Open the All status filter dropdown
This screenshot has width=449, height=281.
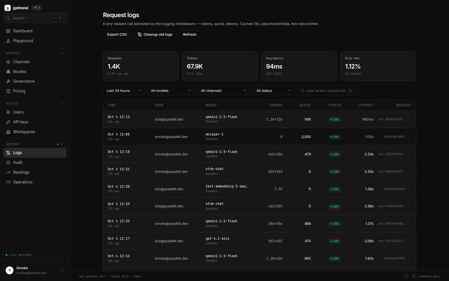(274, 90)
